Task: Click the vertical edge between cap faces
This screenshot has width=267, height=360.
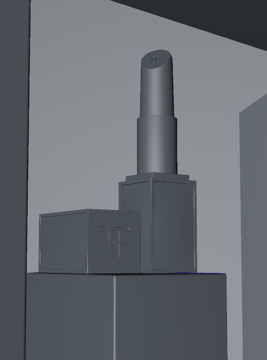Action: point(87,241)
